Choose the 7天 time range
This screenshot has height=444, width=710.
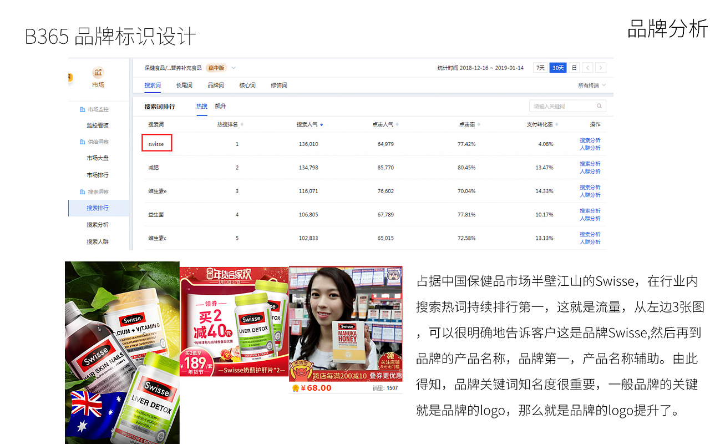point(540,68)
